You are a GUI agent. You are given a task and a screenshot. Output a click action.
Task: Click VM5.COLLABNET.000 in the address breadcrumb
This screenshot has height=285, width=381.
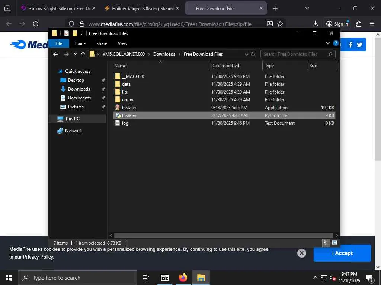(x=124, y=54)
